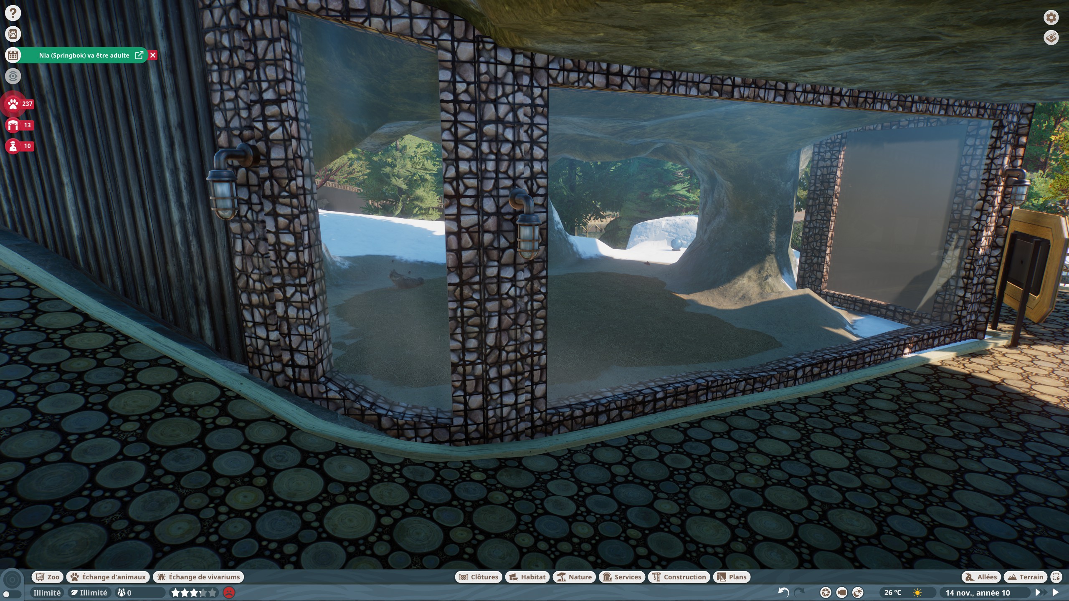Click the red sad face protest icon
The image size is (1069, 601).
click(229, 593)
